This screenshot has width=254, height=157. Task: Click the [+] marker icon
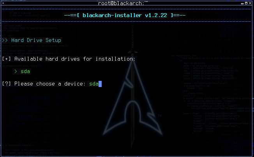(7, 59)
